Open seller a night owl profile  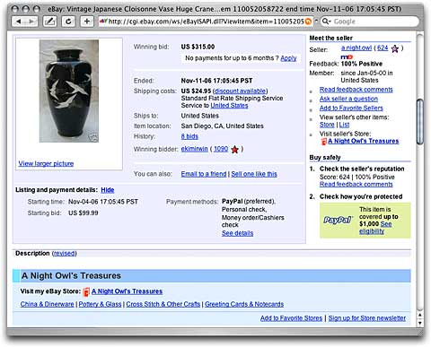pyautogui.click(x=356, y=48)
